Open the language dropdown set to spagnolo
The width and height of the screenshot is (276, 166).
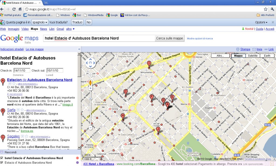click(x=40, y=22)
